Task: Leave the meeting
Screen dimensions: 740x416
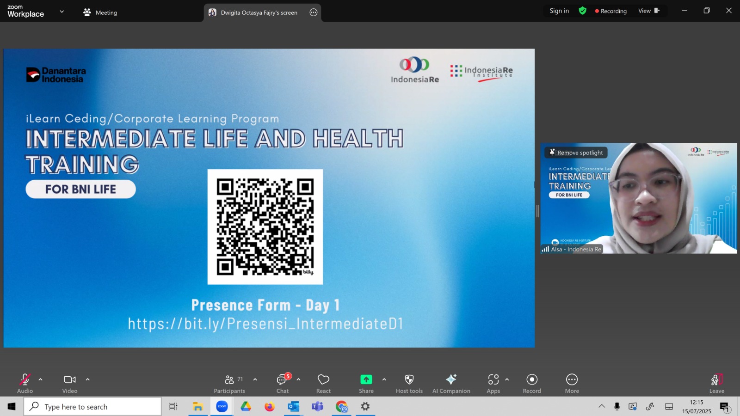Action: [x=716, y=384]
